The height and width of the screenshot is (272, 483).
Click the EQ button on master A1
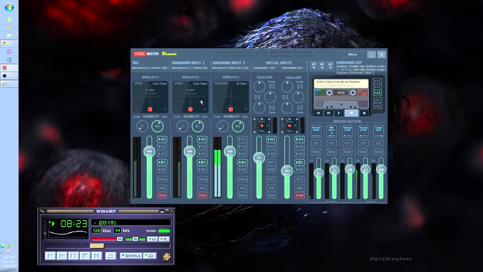pos(316,143)
